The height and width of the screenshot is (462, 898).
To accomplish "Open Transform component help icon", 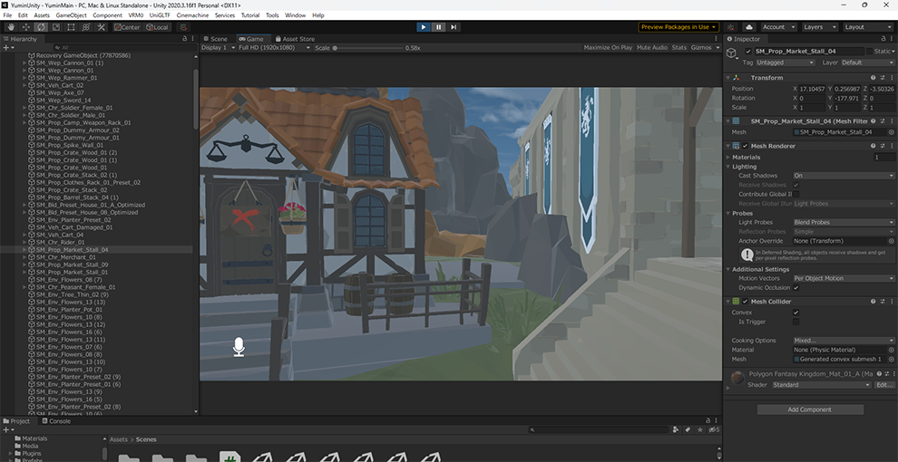I will tap(873, 78).
